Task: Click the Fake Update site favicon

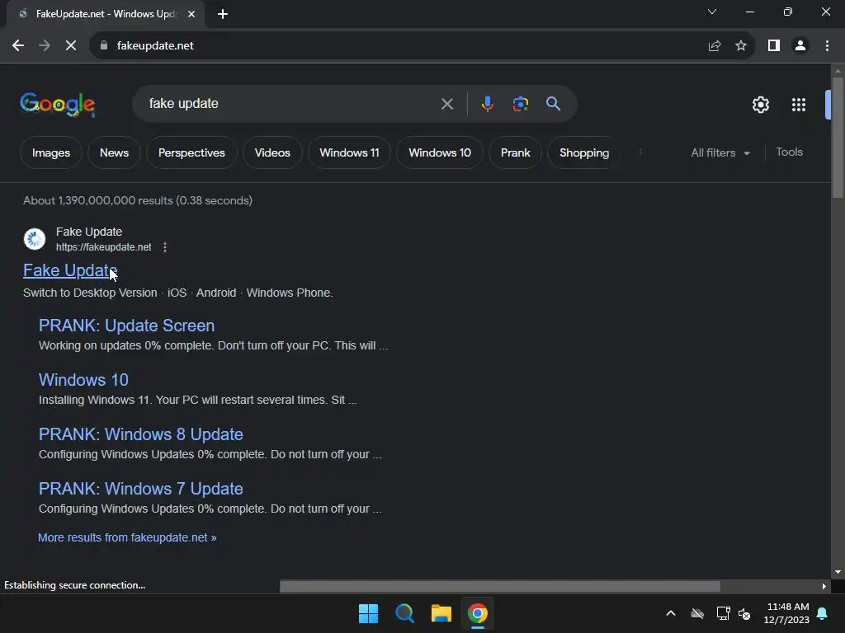Action: tap(35, 239)
